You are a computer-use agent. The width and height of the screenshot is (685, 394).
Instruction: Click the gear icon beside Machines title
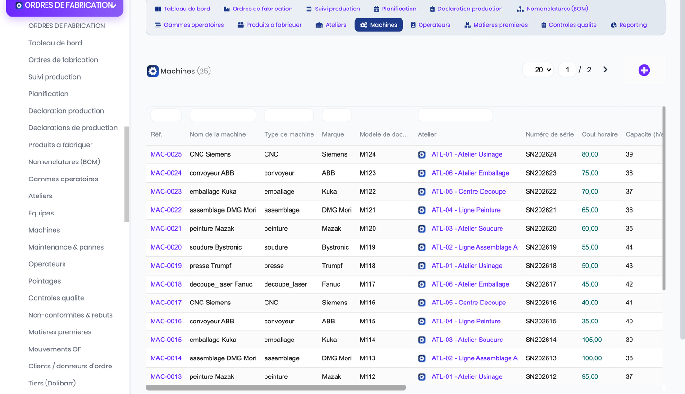point(153,71)
